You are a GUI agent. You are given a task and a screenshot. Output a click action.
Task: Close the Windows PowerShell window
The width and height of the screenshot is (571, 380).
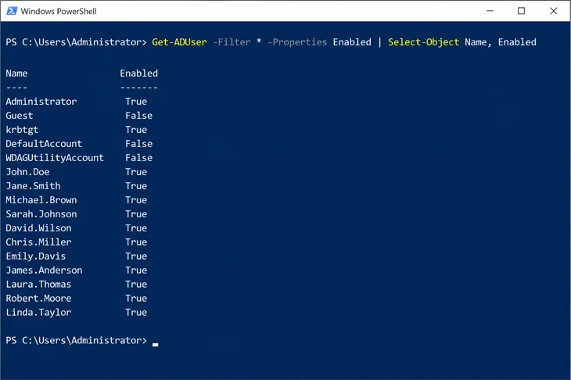(x=553, y=11)
